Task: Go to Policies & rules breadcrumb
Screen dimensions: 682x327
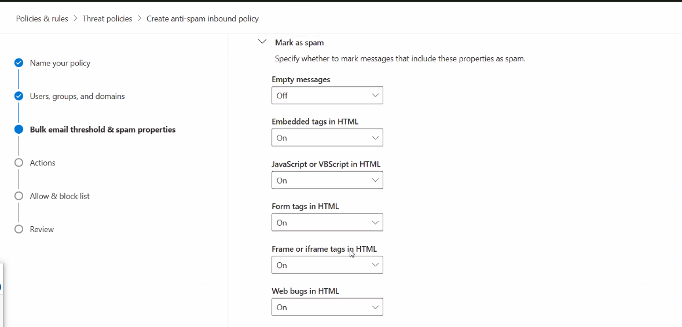Action: pos(42,19)
